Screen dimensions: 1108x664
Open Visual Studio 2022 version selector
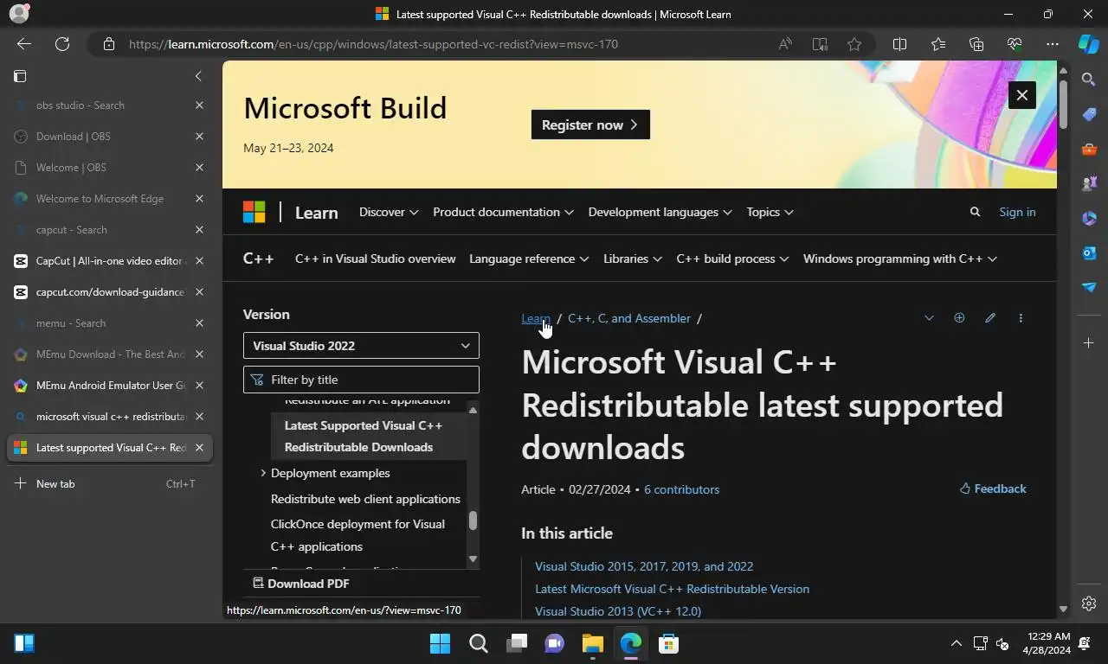coord(361,346)
